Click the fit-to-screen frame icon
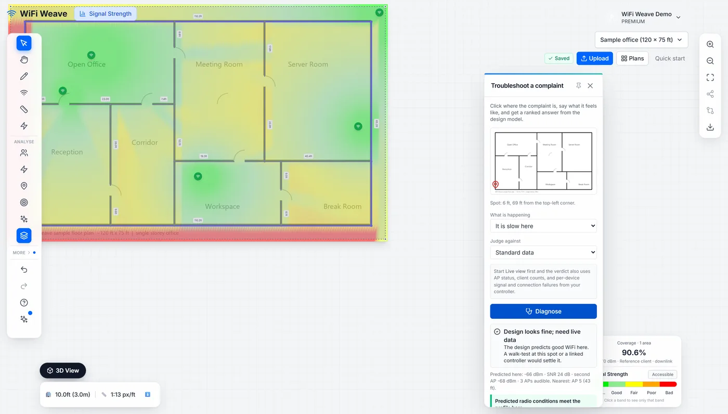 click(x=710, y=77)
